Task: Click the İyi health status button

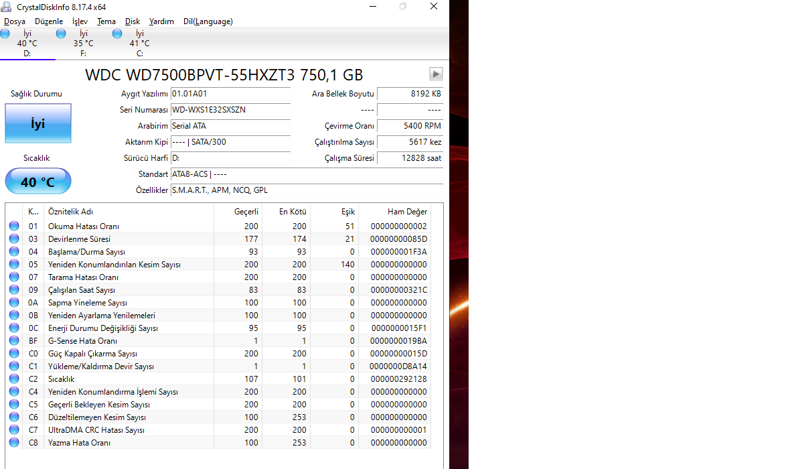Action: (38, 123)
